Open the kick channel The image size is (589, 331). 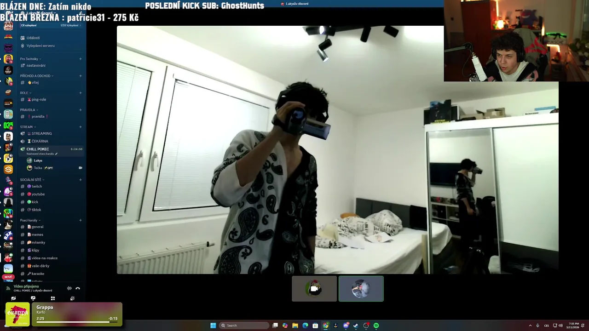pos(51,202)
